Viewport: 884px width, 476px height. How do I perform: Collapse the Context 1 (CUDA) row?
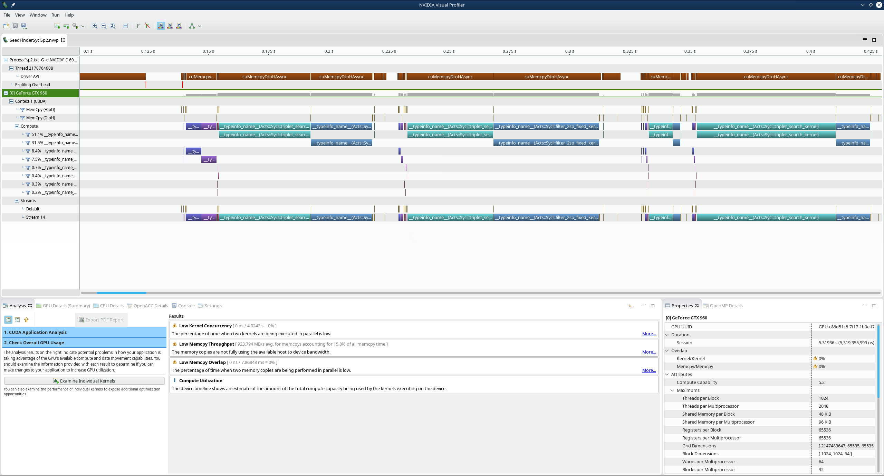[x=11, y=101]
